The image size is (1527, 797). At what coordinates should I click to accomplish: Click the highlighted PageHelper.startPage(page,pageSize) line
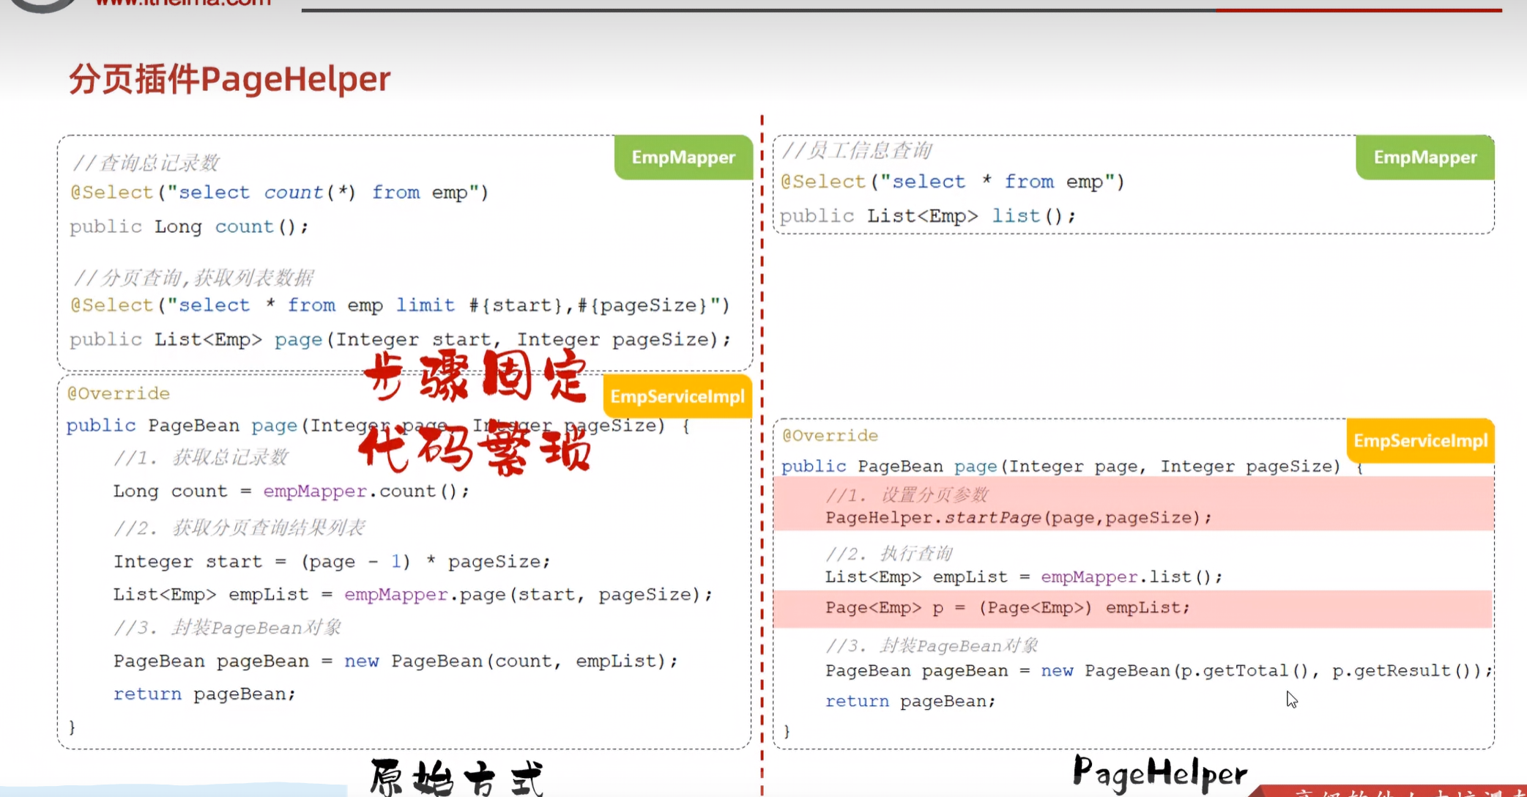pyautogui.click(x=1018, y=518)
